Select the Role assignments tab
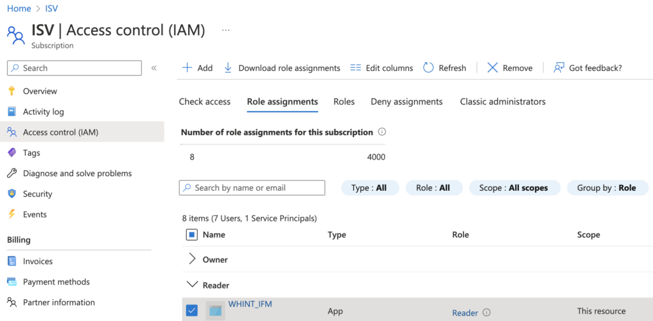This screenshot has height=321, width=653. 282,101
